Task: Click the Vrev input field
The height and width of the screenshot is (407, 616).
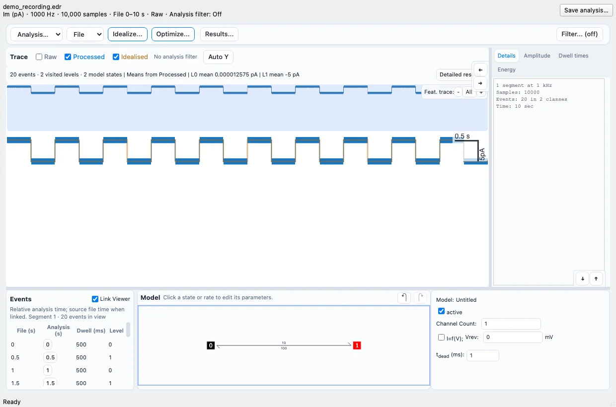Action: tap(513, 338)
